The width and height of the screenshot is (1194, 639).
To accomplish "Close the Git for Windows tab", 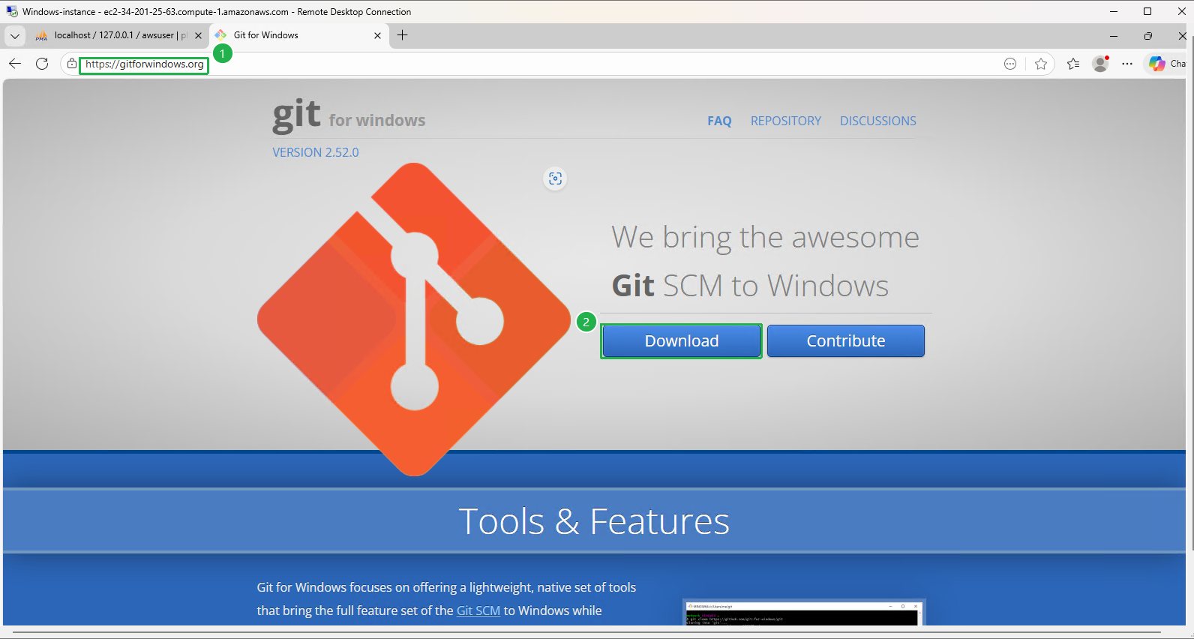I will [x=377, y=35].
